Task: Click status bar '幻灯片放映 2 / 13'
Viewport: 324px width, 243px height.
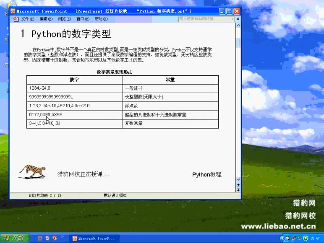Action: pos(45,195)
